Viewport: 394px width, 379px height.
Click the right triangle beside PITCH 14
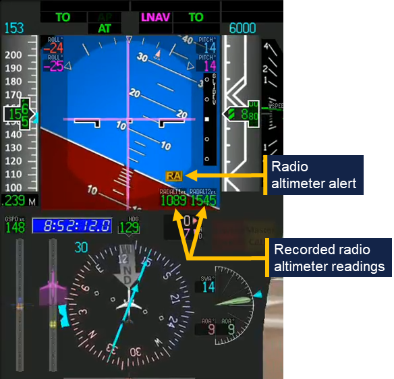pos(191,66)
